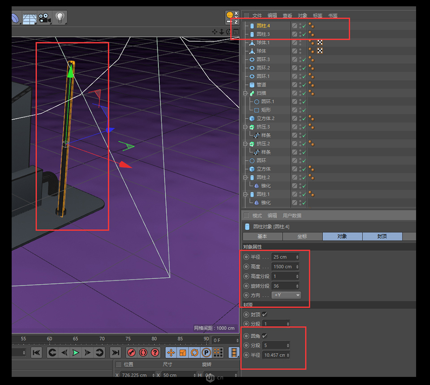This screenshot has width=430, height=385.
Task: Switch to the 坐标 tab in attributes
Action: 301,236
